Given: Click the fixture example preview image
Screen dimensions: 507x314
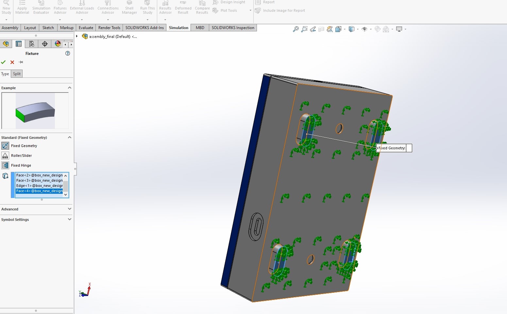Looking at the screenshot, I should (35, 111).
